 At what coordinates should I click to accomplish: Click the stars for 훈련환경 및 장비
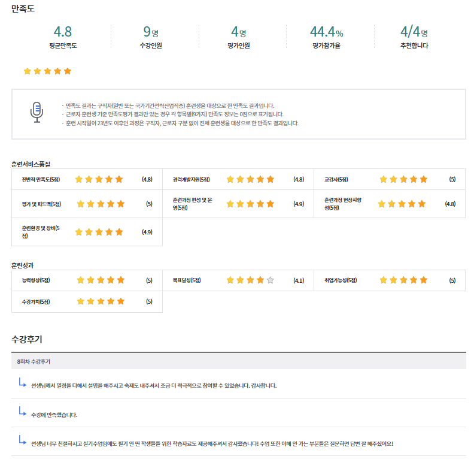(99, 232)
